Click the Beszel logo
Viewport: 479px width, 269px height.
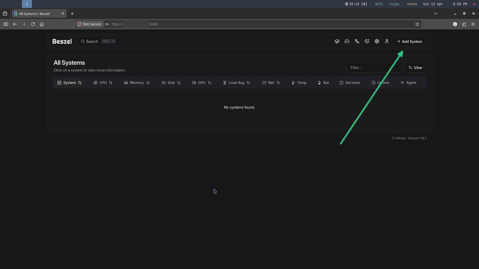coord(62,41)
